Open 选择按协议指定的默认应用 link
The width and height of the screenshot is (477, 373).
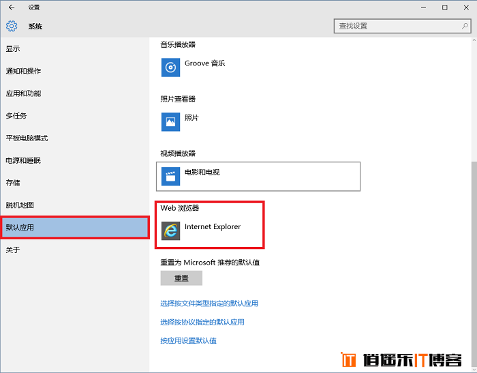click(202, 322)
